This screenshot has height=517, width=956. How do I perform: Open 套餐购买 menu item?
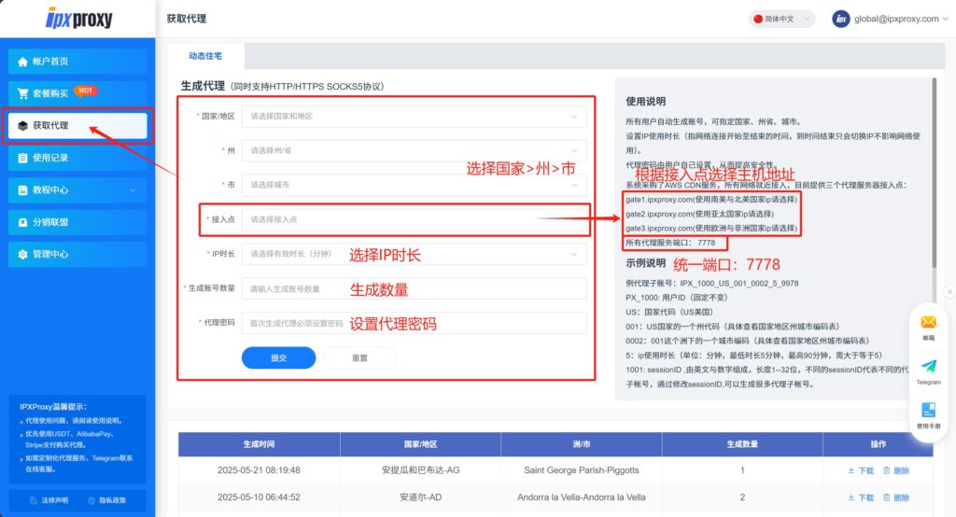(x=77, y=93)
